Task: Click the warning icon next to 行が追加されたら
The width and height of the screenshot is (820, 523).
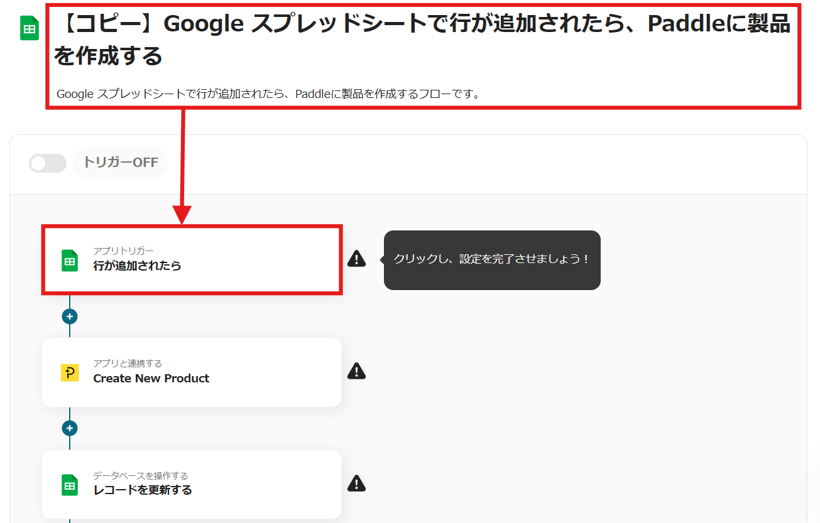Action: pyautogui.click(x=356, y=259)
